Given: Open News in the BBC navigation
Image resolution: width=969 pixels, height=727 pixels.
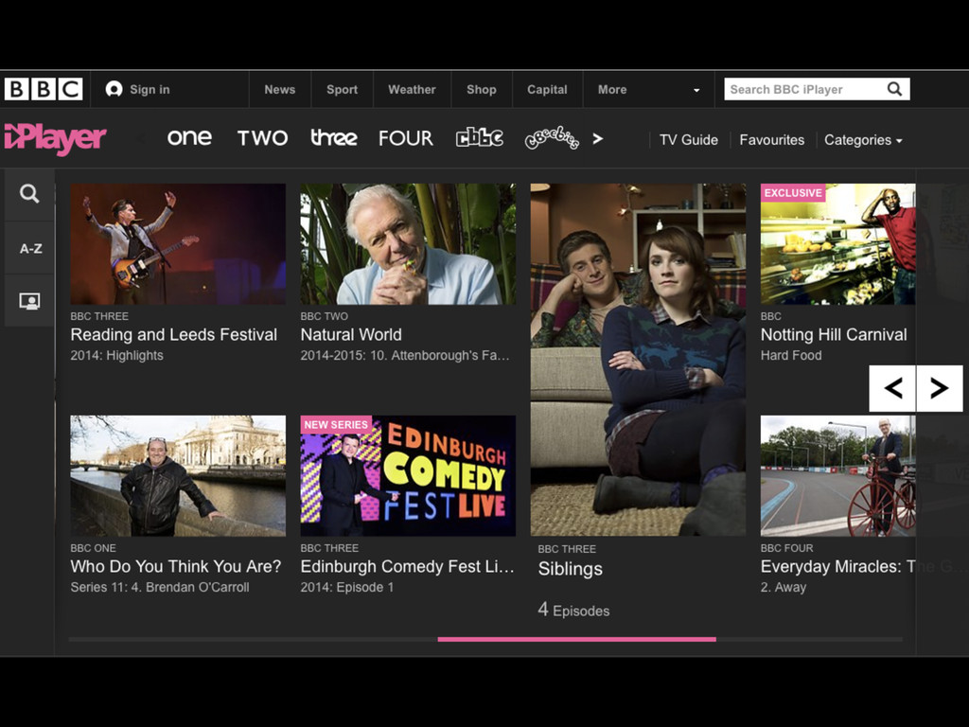Looking at the screenshot, I should (x=280, y=90).
